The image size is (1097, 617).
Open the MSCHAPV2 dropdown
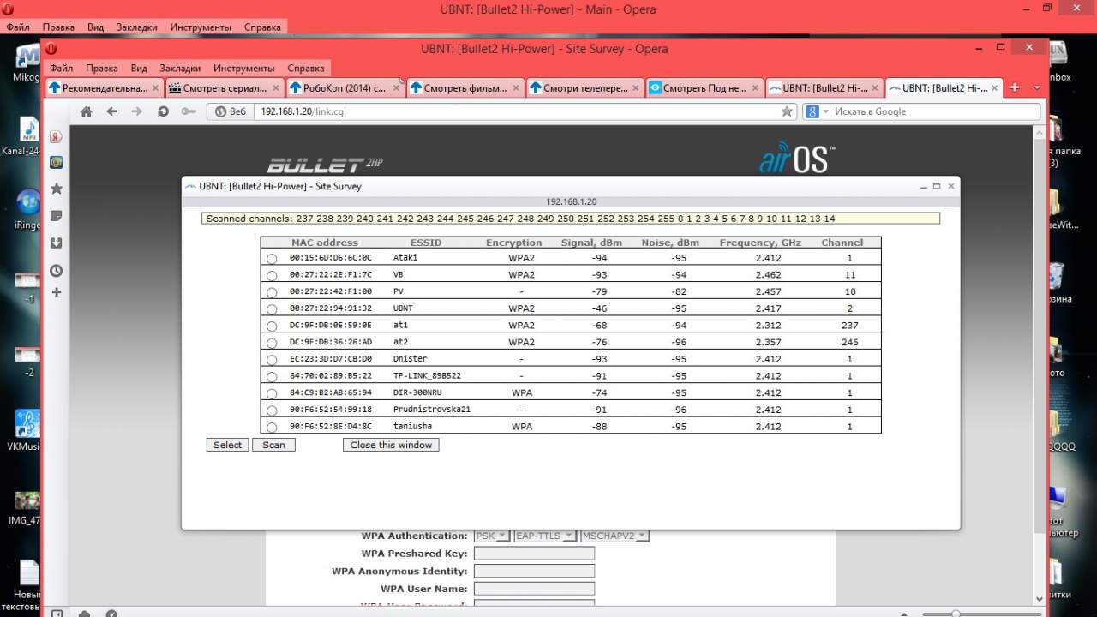(x=614, y=536)
